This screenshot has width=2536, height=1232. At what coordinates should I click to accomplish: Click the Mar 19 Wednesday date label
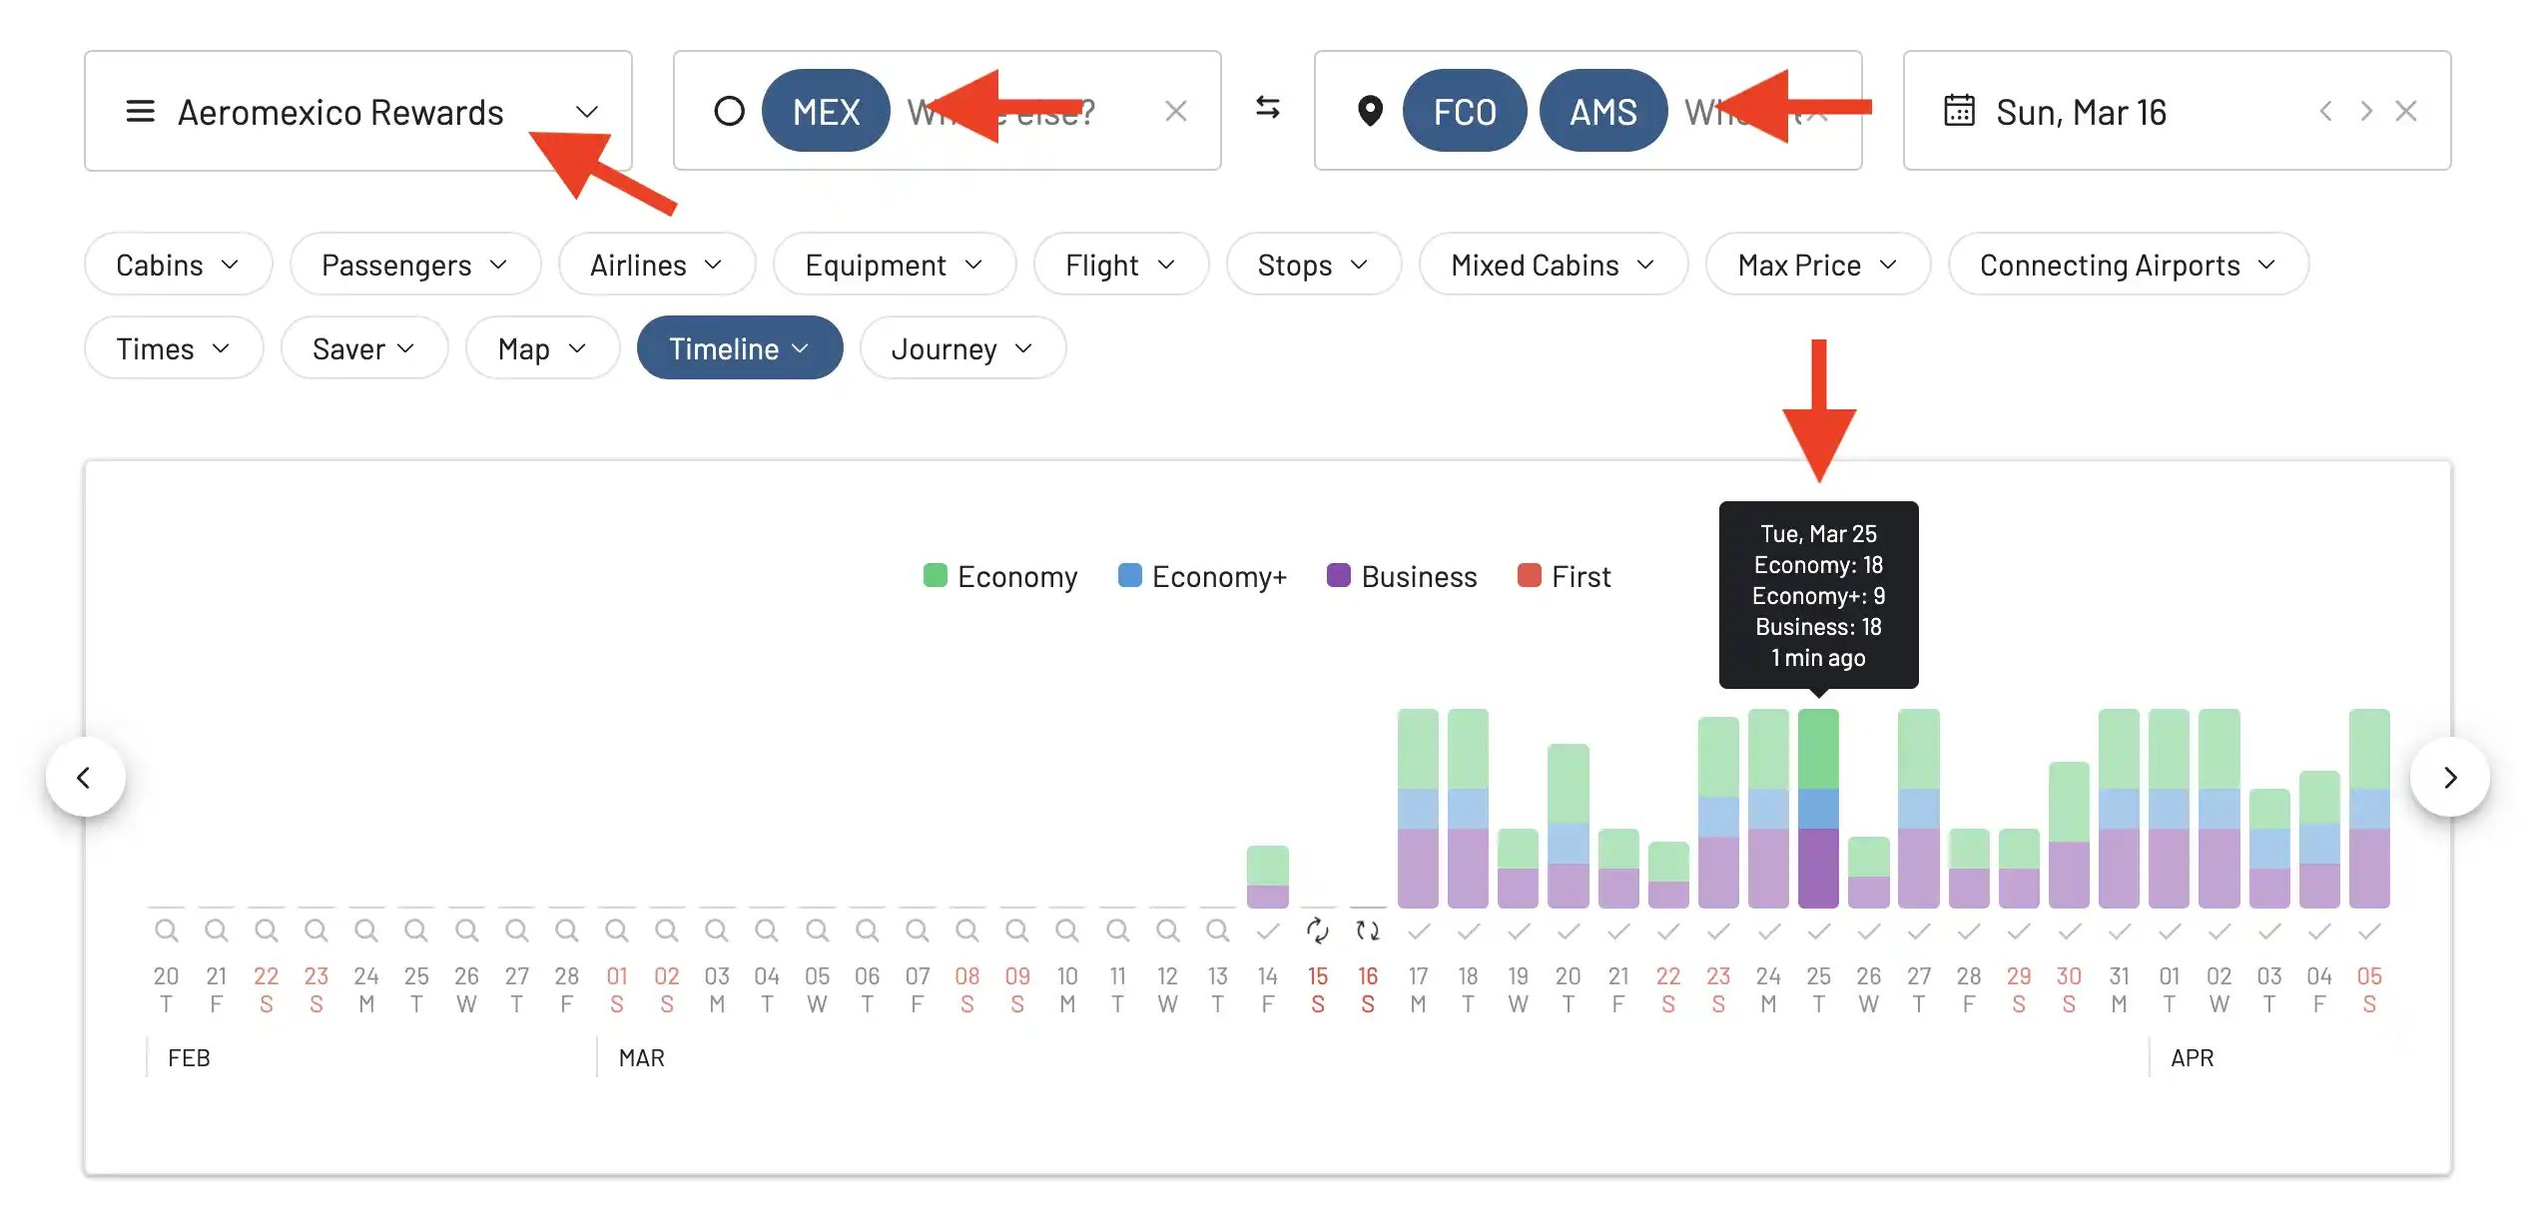pyautogui.click(x=1518, y=989)
